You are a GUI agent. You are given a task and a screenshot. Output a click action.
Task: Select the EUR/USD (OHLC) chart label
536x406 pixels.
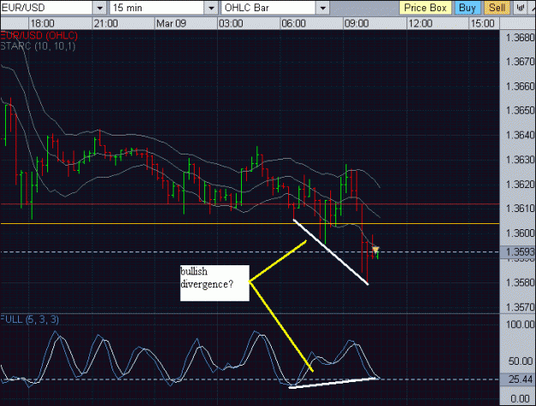[39, 35]
